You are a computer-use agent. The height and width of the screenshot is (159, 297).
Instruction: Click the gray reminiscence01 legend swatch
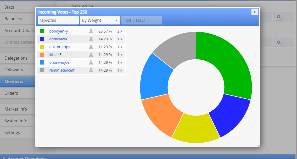[42, 70]
